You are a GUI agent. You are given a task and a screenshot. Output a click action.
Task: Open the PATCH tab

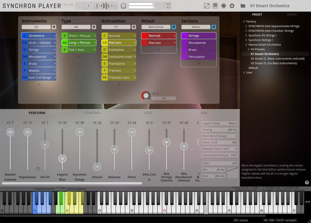(x=292, y=14)
